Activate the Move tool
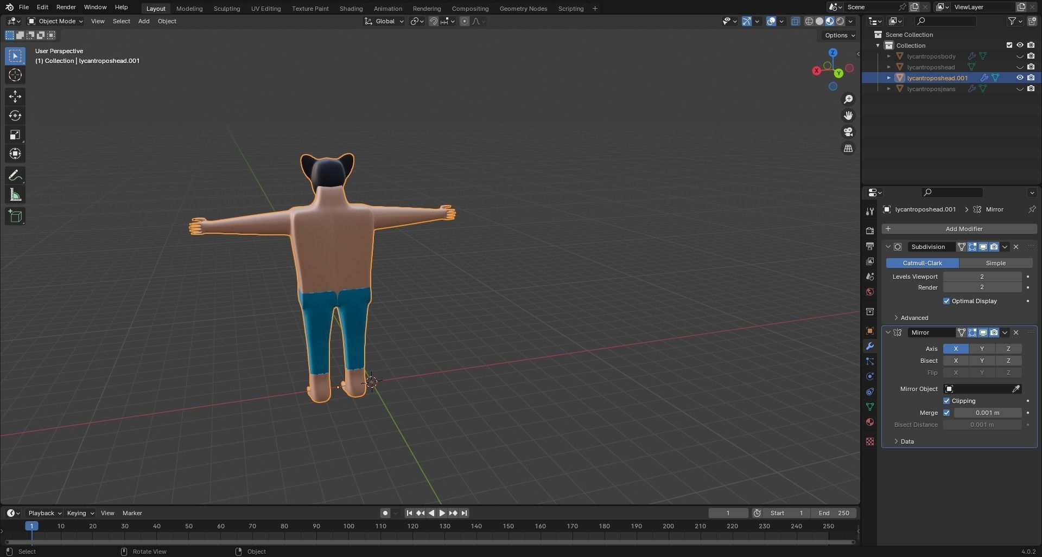This screenshot has width=1042, height=557. pos(15,97)
